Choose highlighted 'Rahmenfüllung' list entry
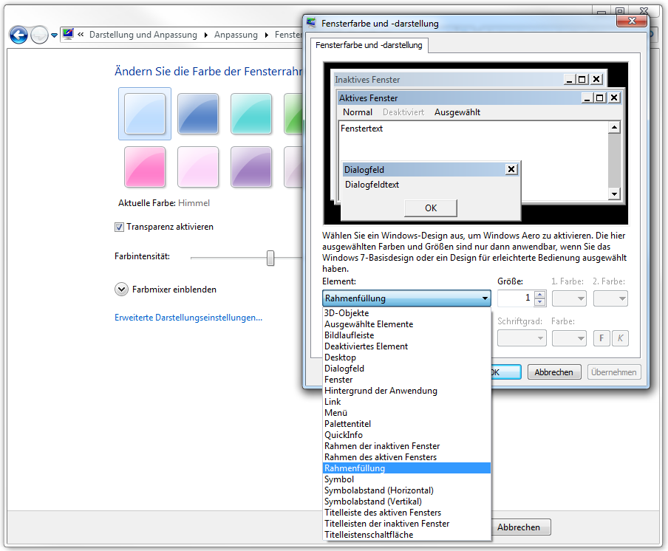The image size is (668, 551). pos(407,468)
